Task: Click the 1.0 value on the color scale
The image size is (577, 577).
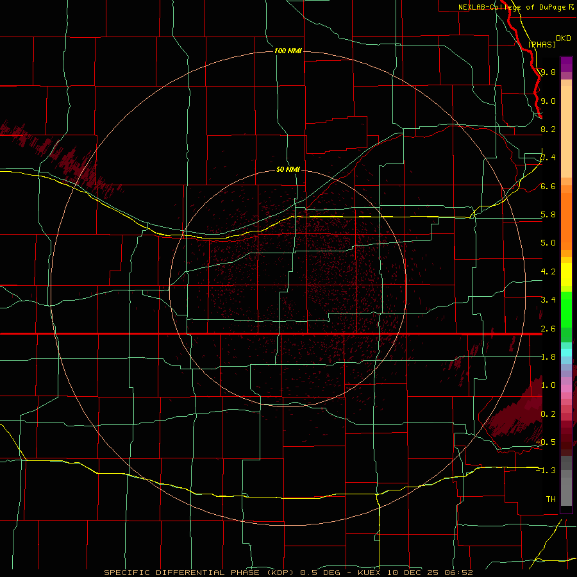Action: [x=548, y=385]
